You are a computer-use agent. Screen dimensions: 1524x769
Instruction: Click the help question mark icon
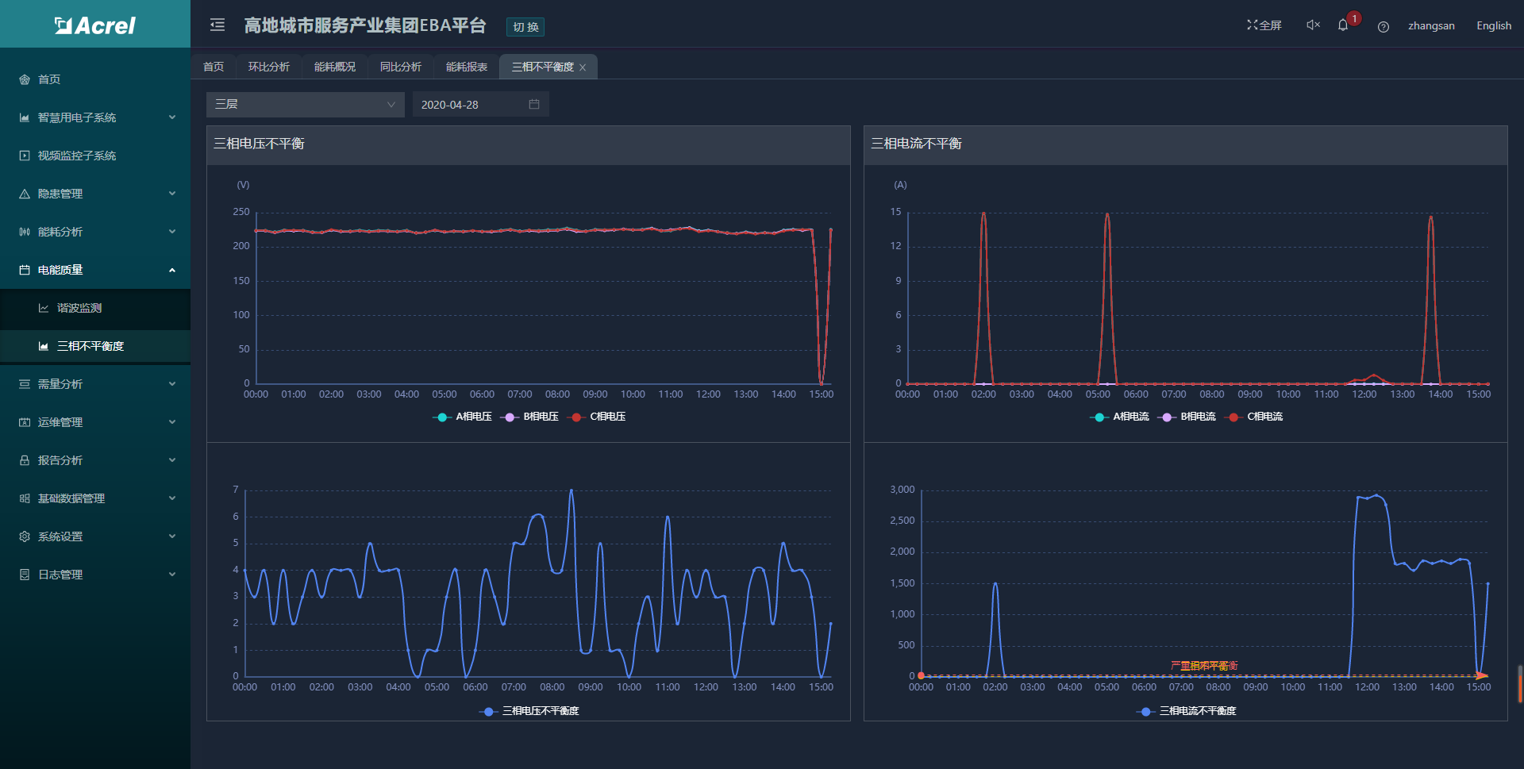coord(1384,26)
